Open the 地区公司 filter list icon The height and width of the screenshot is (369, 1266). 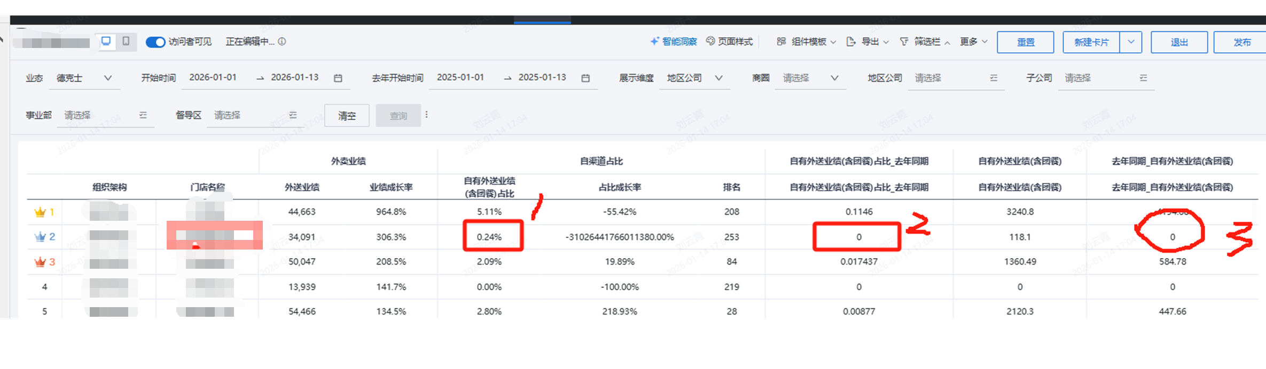[994, 78]
